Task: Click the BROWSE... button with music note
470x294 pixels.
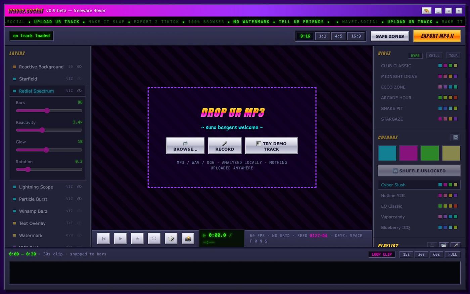Action: tap(185, 146)
